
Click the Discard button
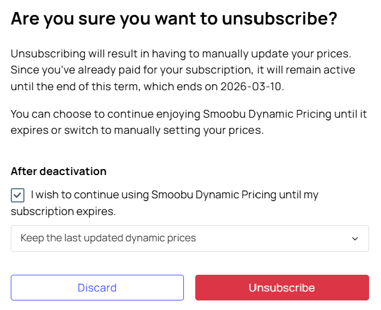click(97, 288)
